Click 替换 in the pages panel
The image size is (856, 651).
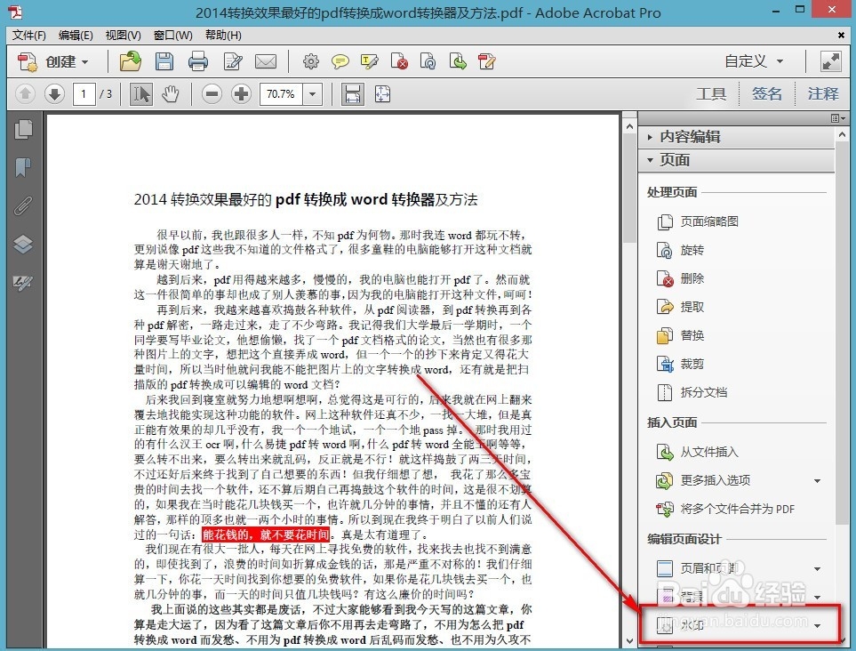pyautogui.click(x=680, y=336)
